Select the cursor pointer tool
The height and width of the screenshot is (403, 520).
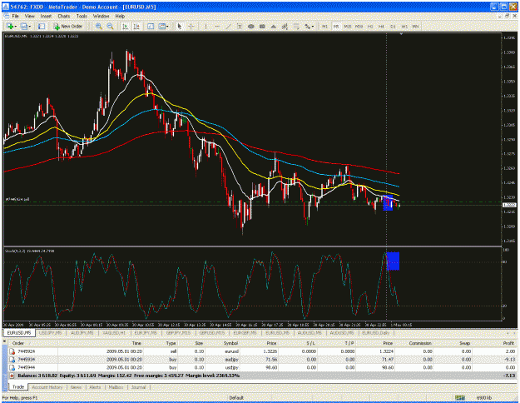(x=180, y=26)
